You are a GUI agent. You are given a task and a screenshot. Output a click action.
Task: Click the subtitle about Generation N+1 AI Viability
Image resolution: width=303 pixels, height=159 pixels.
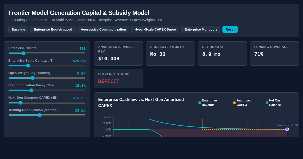point(85,20)
